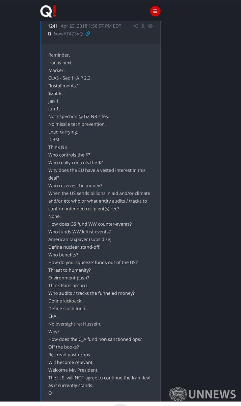
Task: Click the line "Reminder."
Action: coord(59,55)
